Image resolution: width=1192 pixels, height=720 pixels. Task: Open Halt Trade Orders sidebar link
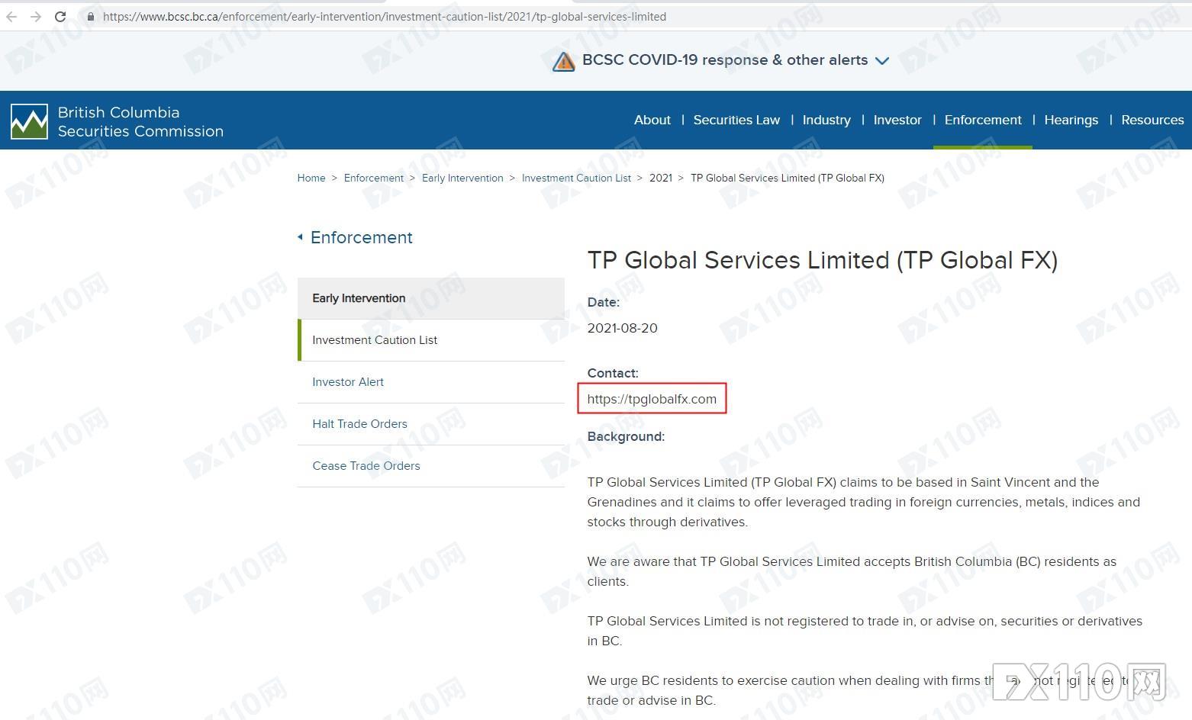point(359,424)
